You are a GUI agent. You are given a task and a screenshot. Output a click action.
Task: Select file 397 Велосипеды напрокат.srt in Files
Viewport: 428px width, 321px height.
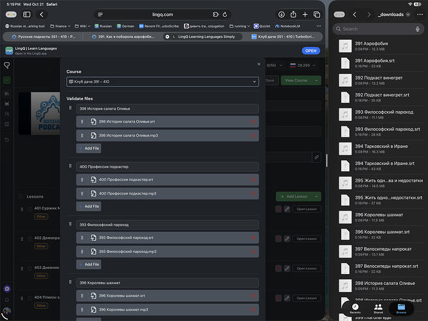(x=381, y=268)
